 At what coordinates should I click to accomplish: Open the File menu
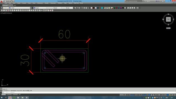coord(6,3)
